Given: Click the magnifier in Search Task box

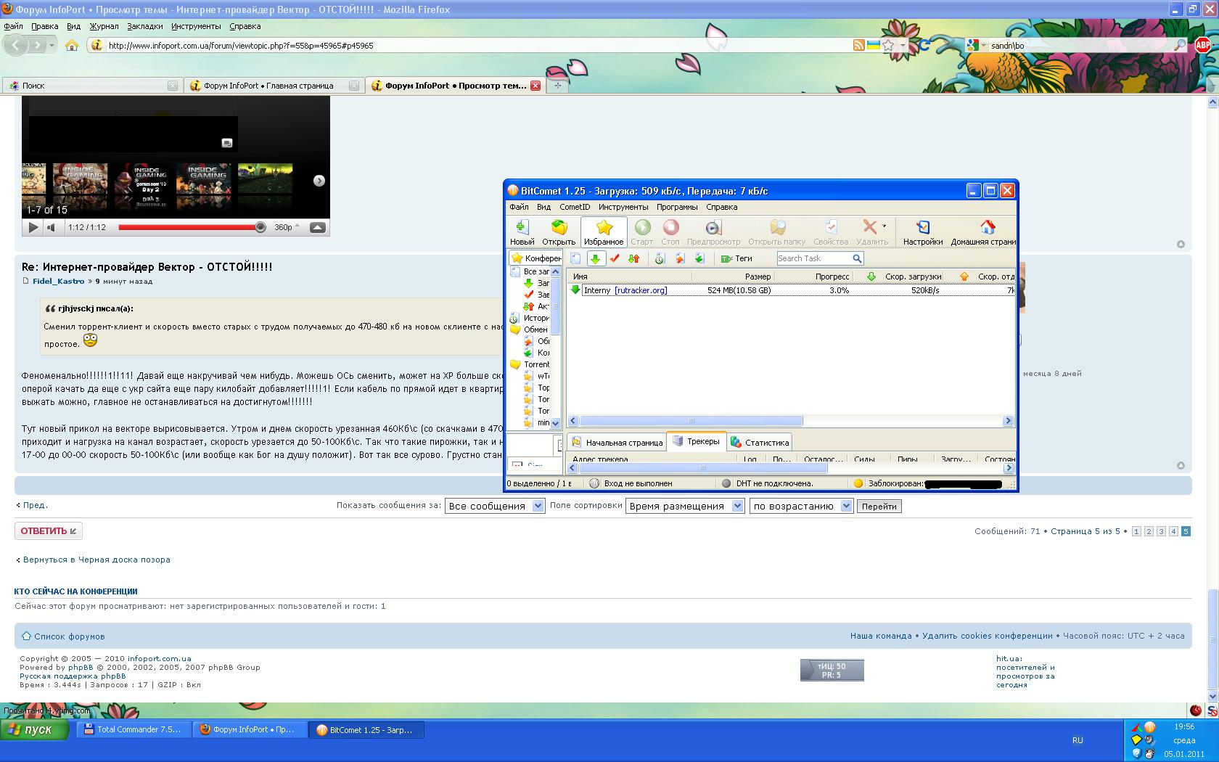Looking at the screenshot, I should pos(857,258).
